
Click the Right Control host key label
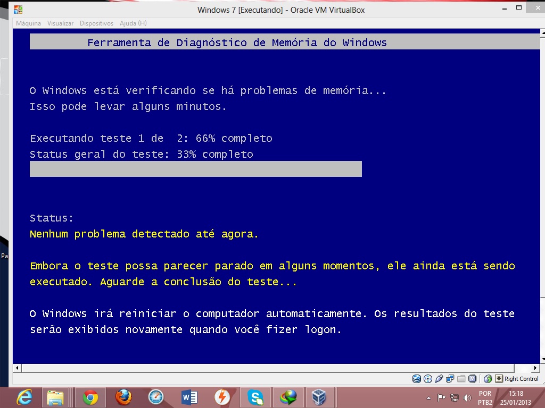point(522,379)
